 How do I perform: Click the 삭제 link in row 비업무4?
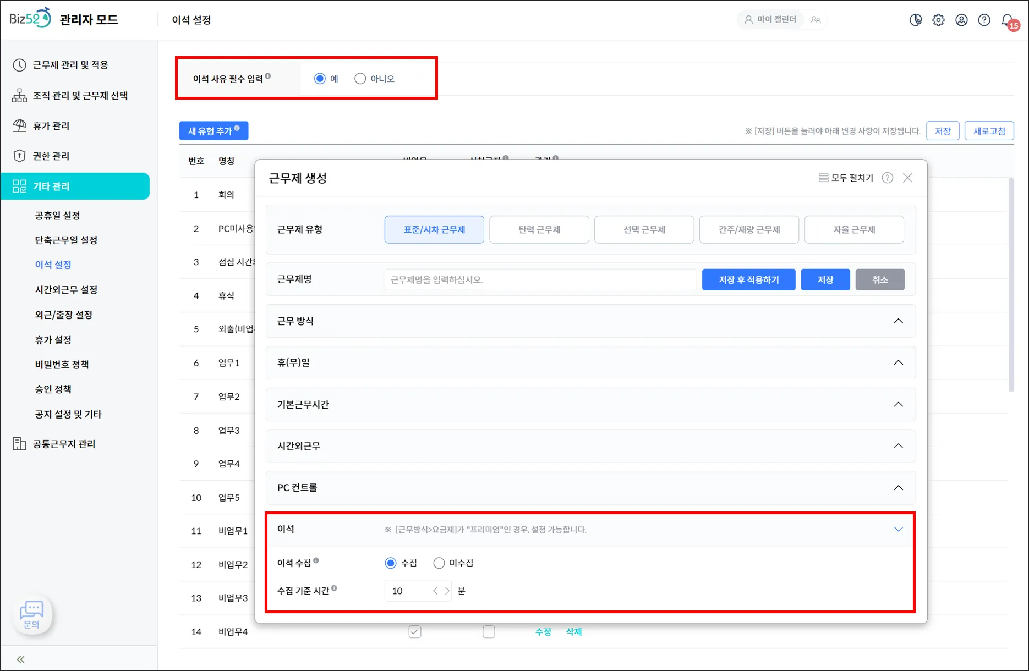(574, 632)
